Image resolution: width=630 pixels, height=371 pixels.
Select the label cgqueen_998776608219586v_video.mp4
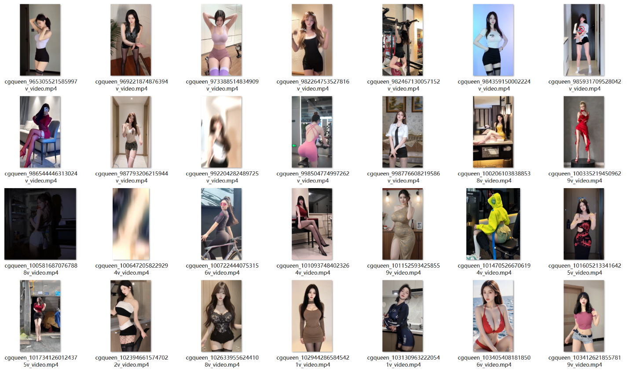pyautogui.click(x=403, y=177)
